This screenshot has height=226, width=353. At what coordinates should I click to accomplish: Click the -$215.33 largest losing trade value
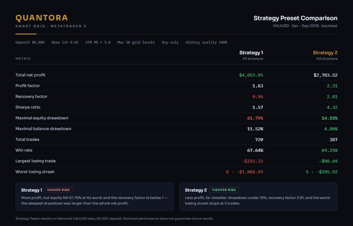(252, 161)
